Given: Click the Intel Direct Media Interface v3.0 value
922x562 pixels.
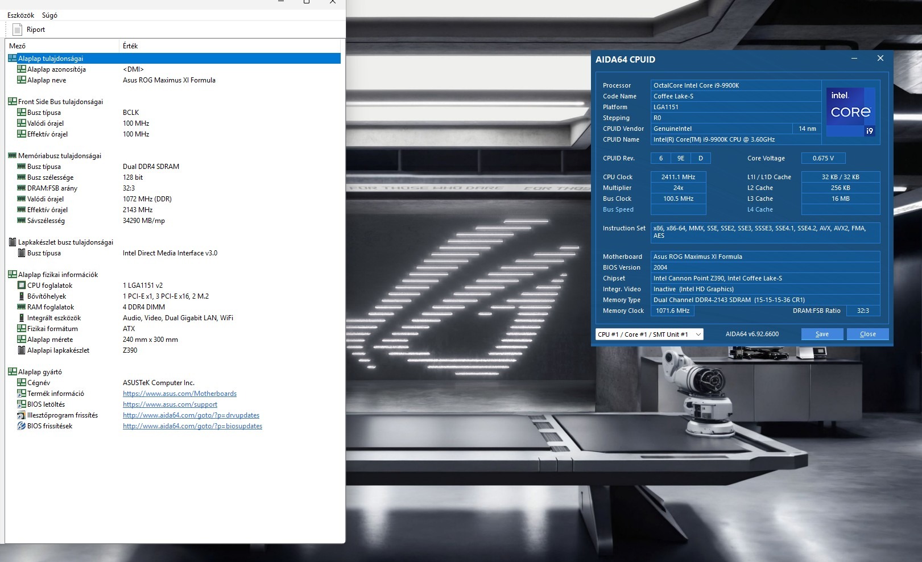Looking at the screenshot, I should pyautogui.click(x=170, y=253).
